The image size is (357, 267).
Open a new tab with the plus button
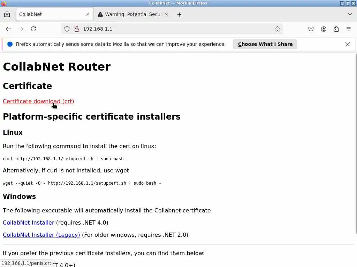(180, 15)
